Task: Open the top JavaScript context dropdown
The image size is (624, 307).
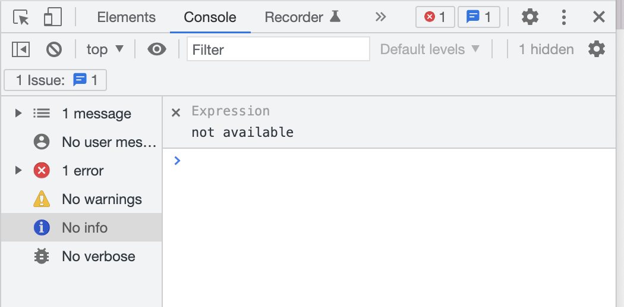Action: (105, 49)
